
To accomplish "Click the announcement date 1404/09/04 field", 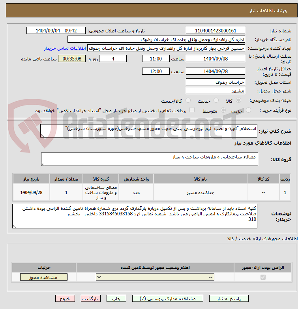I will click(x=56, y=31).
